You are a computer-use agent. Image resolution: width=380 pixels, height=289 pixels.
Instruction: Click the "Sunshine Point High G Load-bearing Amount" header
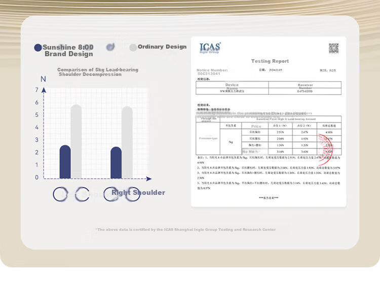pos(286,119)
